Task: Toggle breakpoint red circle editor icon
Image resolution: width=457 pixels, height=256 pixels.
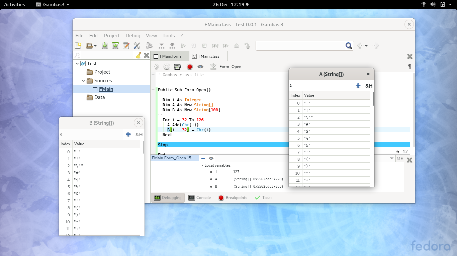Action: pyautogui.click(x=190, y=67)
